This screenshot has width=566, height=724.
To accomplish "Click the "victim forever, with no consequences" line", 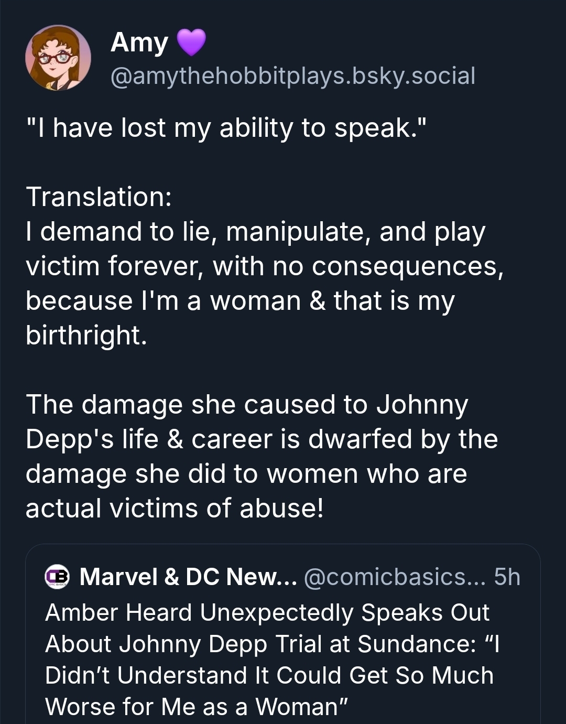I will pyautogui.click(x=265, y=266).
